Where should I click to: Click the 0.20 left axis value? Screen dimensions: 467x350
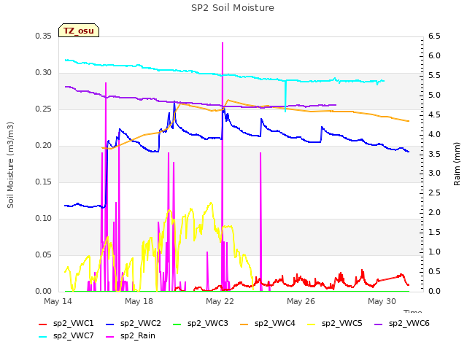click(44, 146)
